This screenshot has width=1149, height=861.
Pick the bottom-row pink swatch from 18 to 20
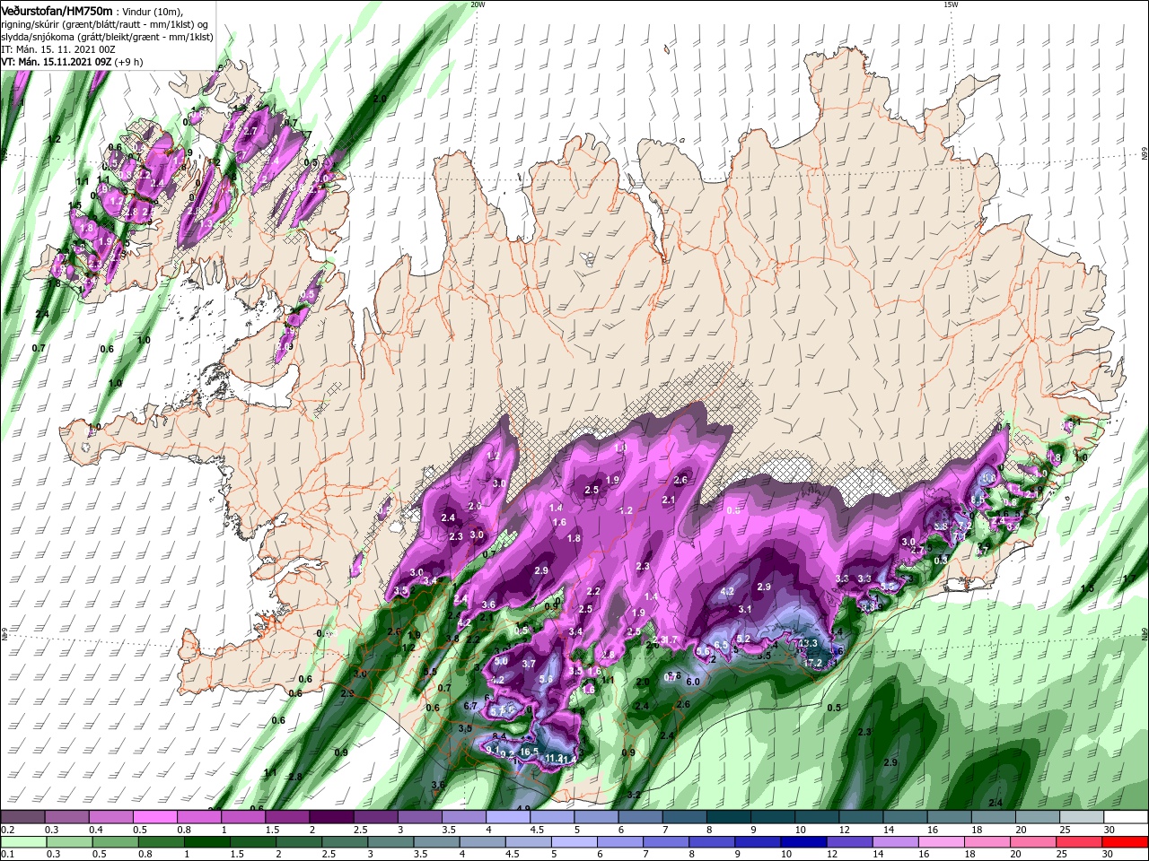coord(988,842)
